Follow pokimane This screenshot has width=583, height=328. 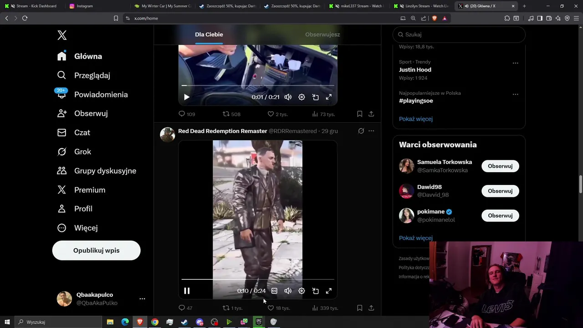click(500, 215)
